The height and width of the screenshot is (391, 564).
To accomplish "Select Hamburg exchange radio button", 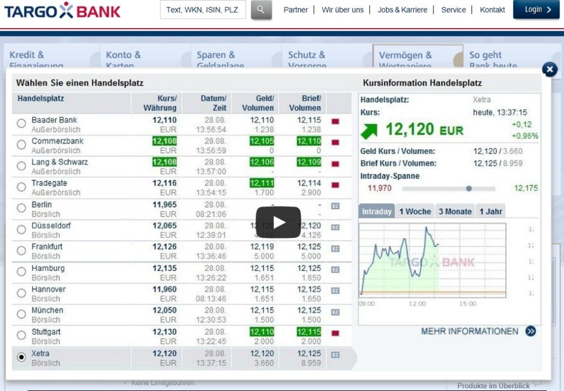I will point(21,271).
